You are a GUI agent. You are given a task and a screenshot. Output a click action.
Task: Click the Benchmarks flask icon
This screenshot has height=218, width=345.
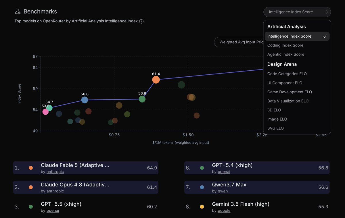18,11
